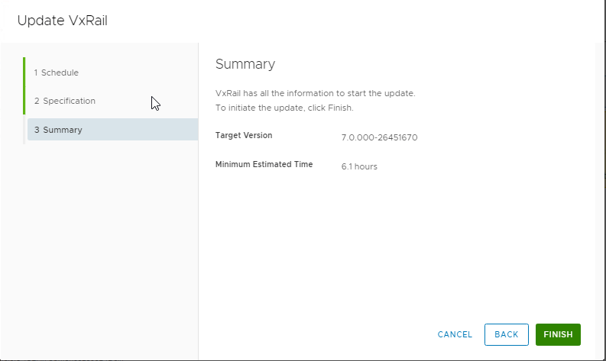The image size is (606, 361).
Task: Click the Summary heading in content pane
Action: (x=245, y=64)
